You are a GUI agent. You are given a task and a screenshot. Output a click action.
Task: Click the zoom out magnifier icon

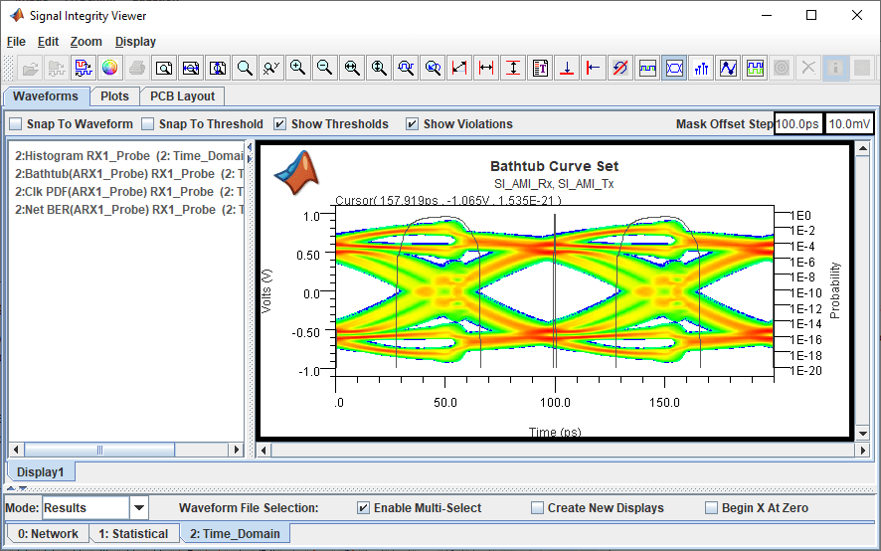coord(324,69)
